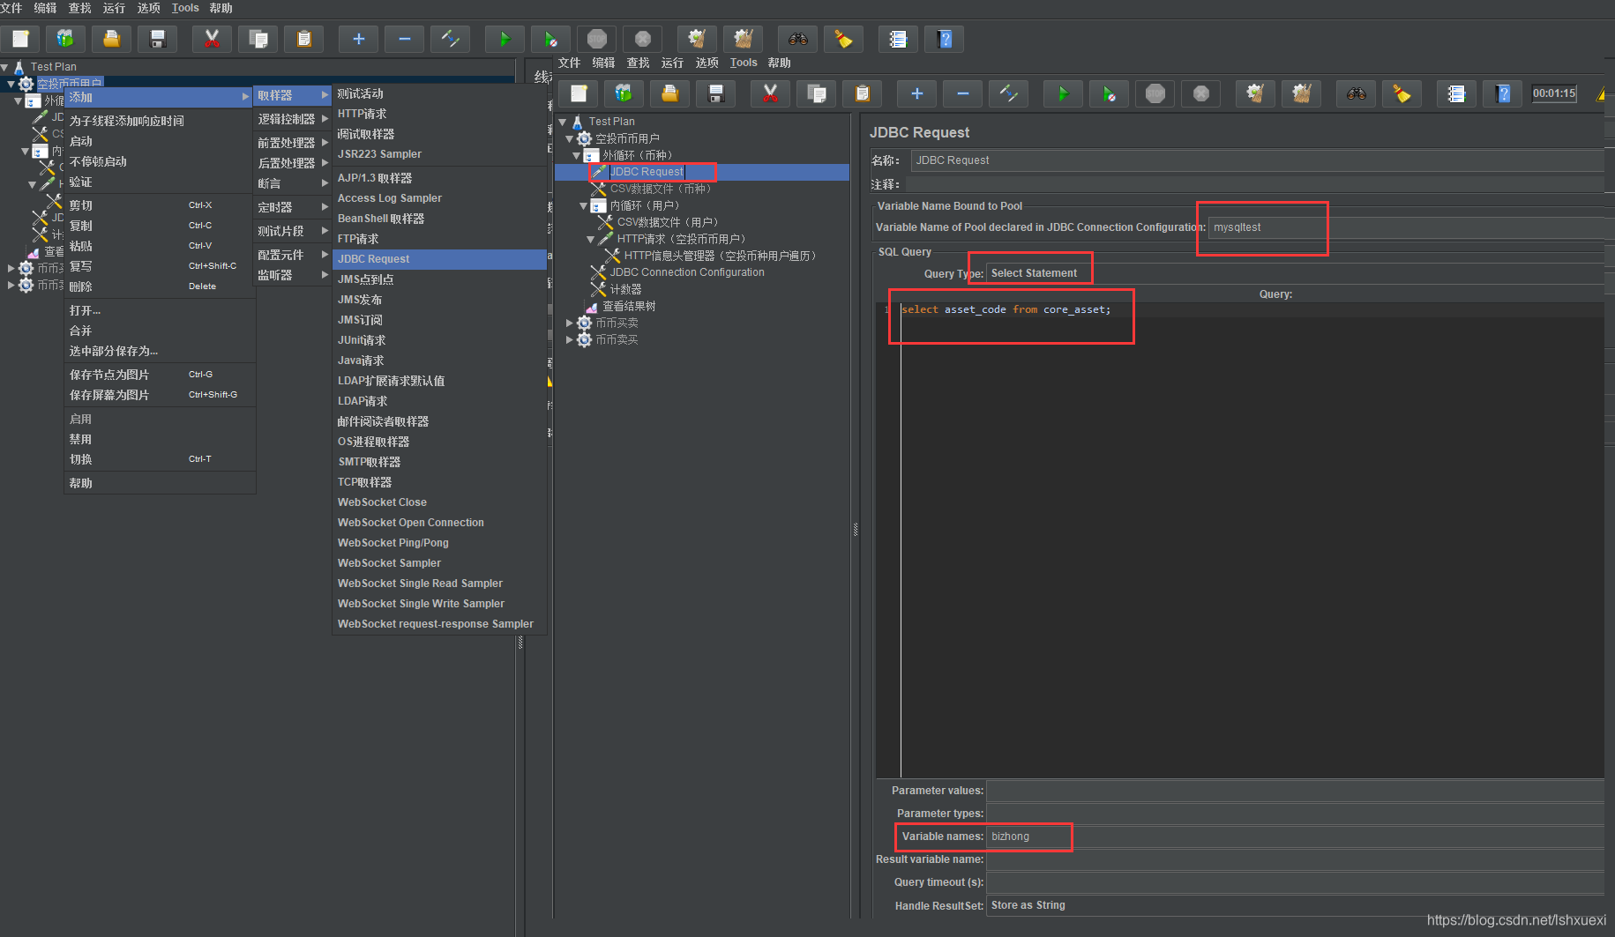The image size is (1615, 937).
Task: Open Query Type Select Statement dropdown
Action: 1293,273
